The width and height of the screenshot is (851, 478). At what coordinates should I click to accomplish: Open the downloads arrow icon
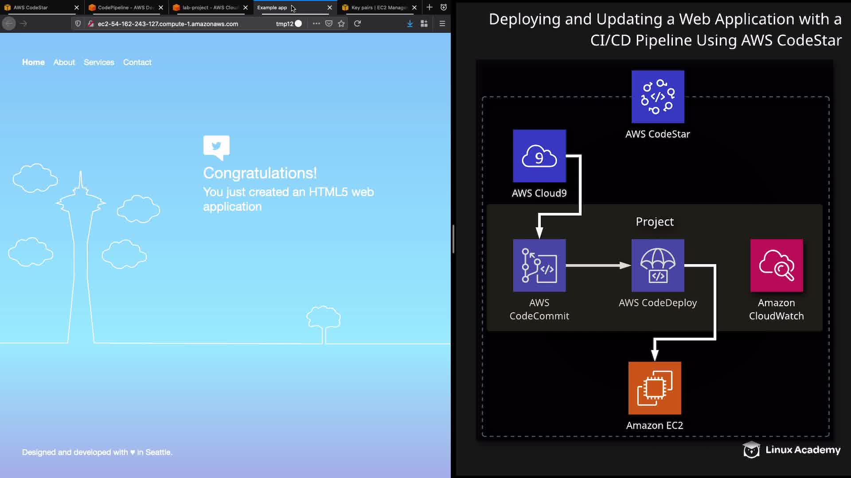coord(410,23)
